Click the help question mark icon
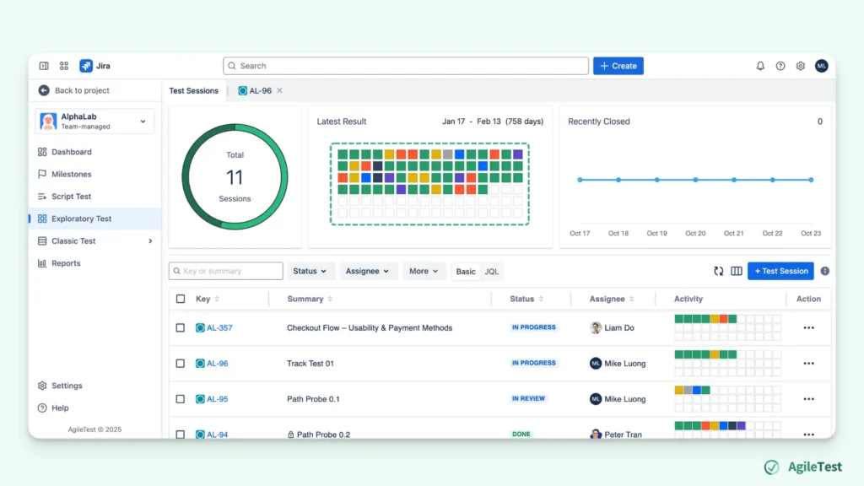 coord(780,66)
